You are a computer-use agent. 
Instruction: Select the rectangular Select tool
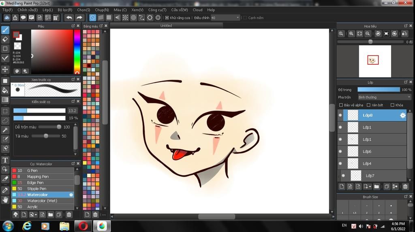5,111
